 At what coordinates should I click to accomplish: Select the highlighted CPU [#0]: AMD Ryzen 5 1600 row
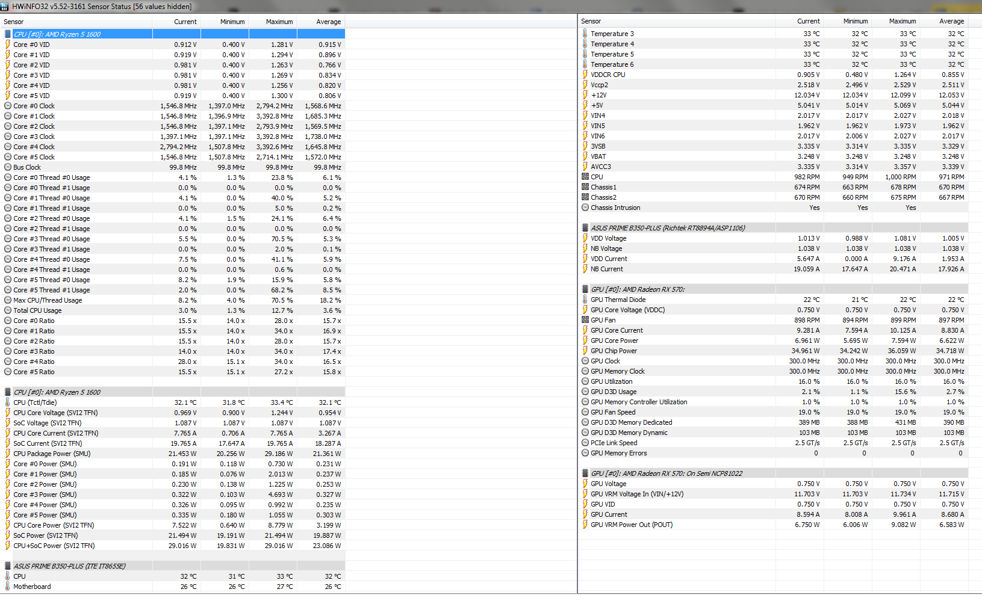[x=173, y=34]
